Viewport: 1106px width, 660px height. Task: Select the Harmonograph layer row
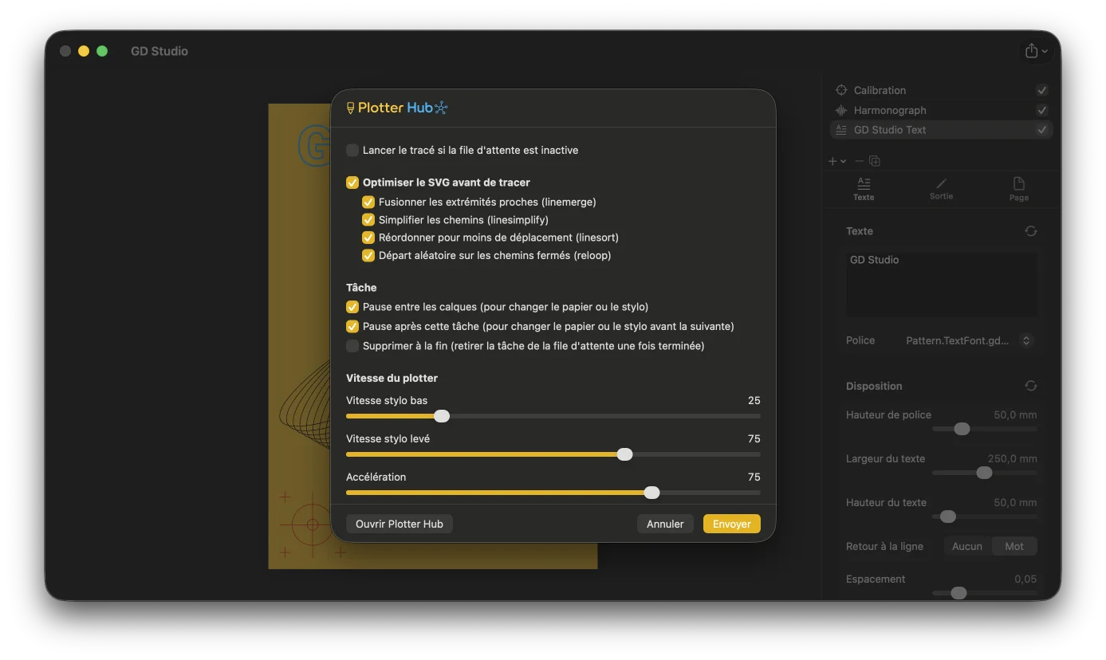[x=942, y=110]
